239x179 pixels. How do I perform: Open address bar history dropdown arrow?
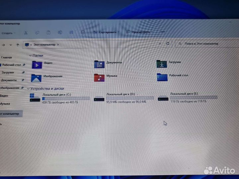(x=160, y=44)
